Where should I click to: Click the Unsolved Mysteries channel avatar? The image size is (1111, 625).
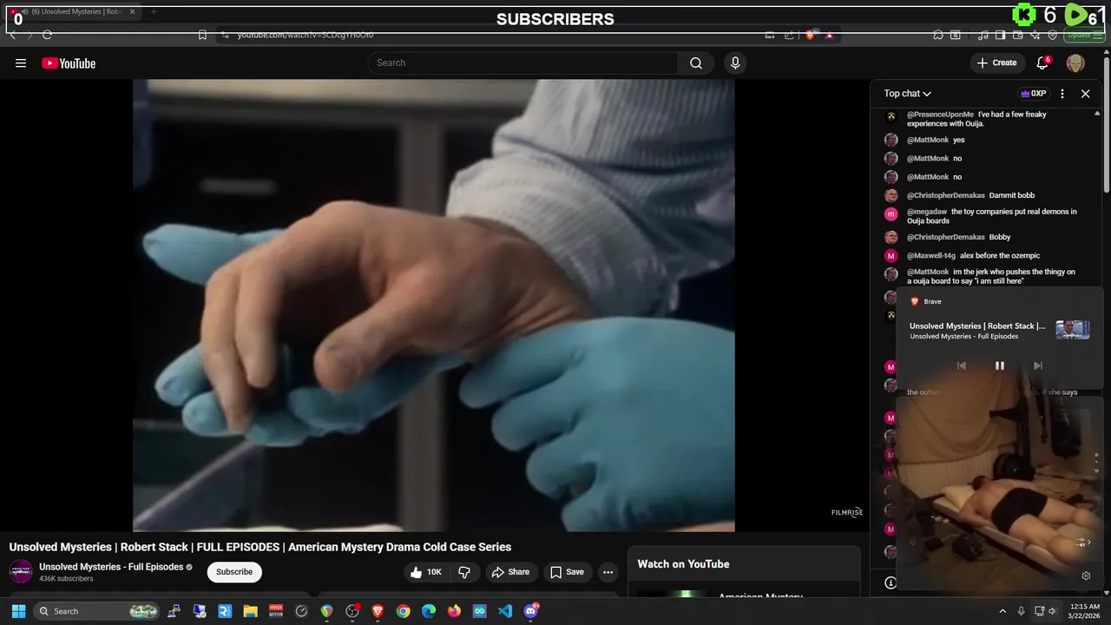pyautogui.click(x=21, y=571)
